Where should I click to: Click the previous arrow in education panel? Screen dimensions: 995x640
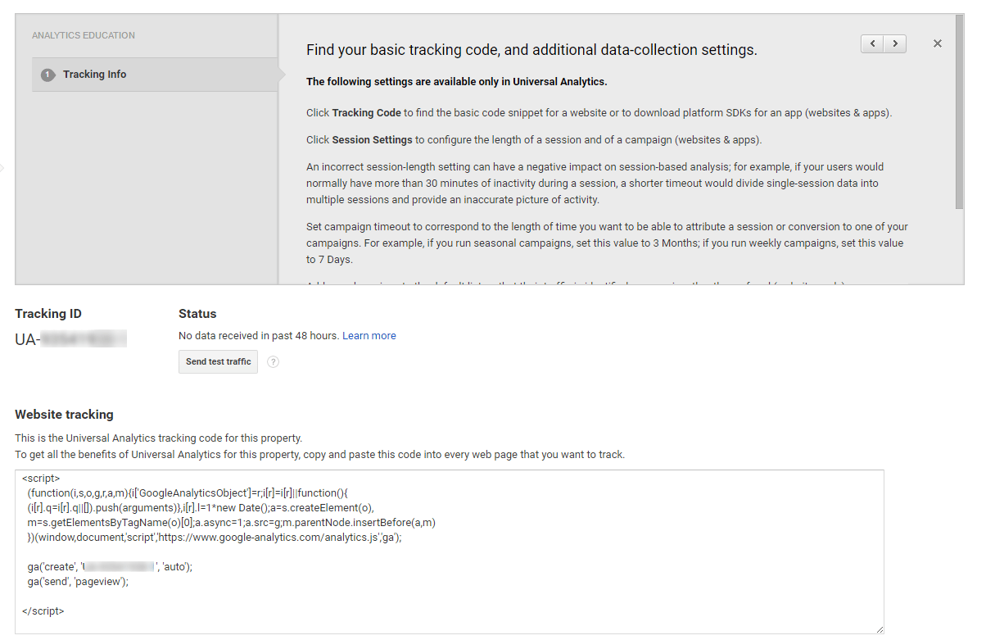[872, 43]
